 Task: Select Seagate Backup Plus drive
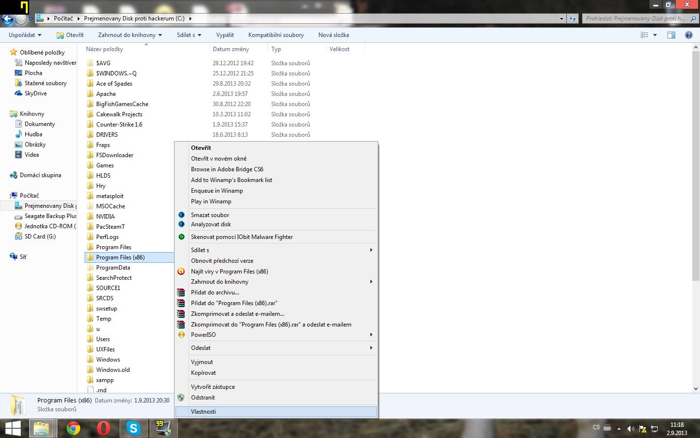coord(46,216)
